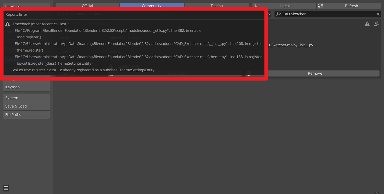
Task: Click the __init__.py line 108 traceback entry
Action: click(x=138, y=44)
